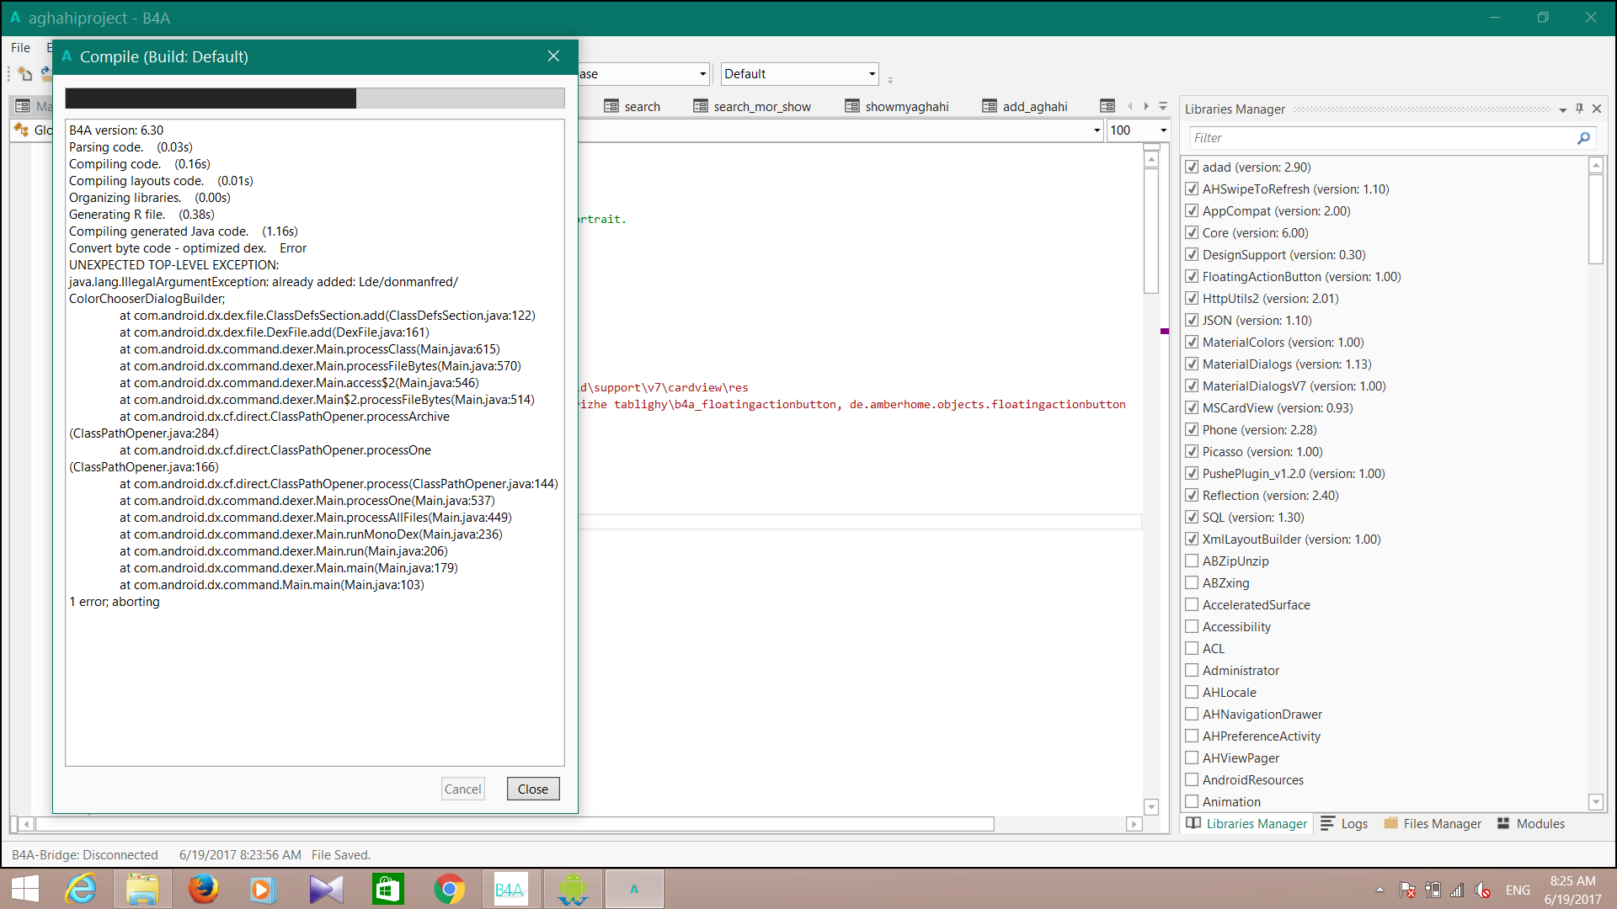Open the zoom level 100 dropdown
Image resolution: width=1617 pixels, height=909 pixels.
[x=1163, y=130]
